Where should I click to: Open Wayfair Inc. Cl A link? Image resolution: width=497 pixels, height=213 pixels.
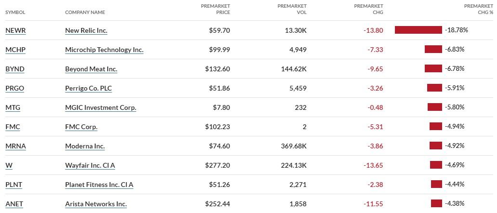90,165
